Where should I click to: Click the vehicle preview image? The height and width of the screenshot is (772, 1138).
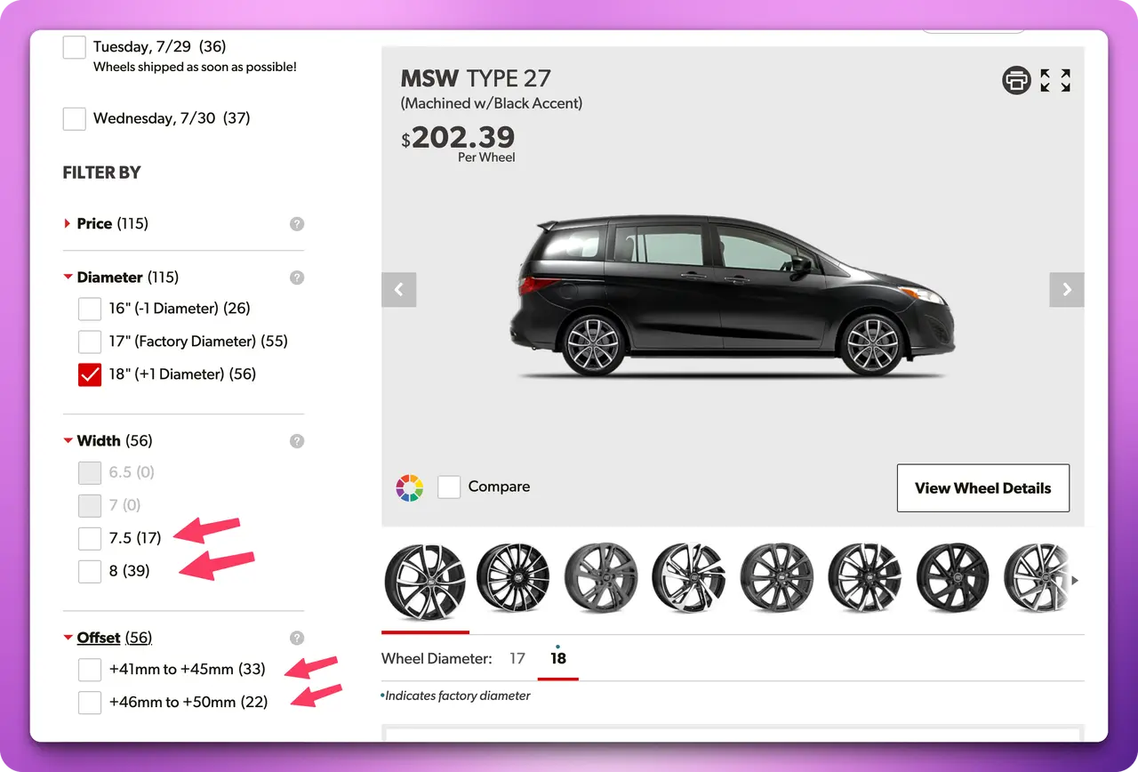pyautogui.click(x=733, y=298)
